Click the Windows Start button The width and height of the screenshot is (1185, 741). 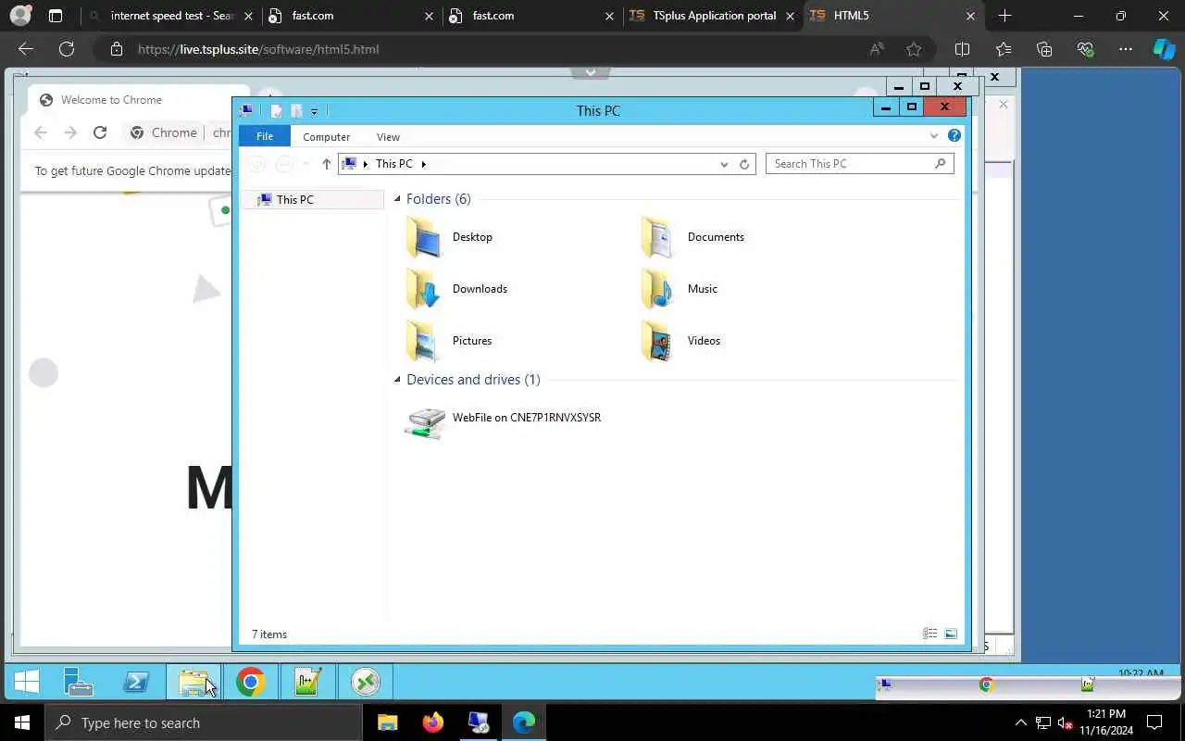[x=22, y=722]
